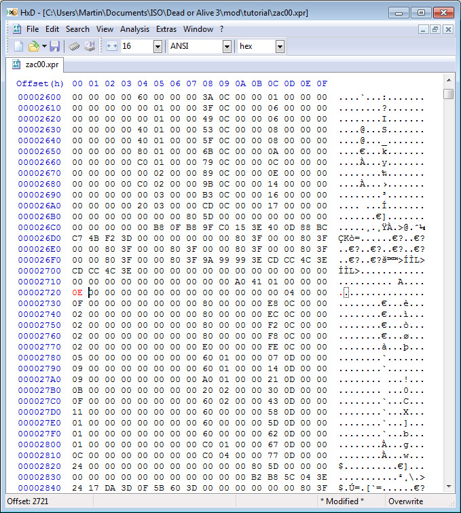
Task: Click the zac00.xpr tab file icon
Action: (x=16, y=64)
